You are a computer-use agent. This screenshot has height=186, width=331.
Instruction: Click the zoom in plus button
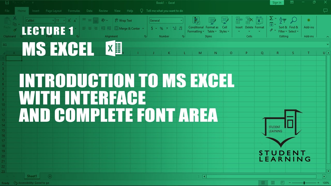[x=318, y=183]
